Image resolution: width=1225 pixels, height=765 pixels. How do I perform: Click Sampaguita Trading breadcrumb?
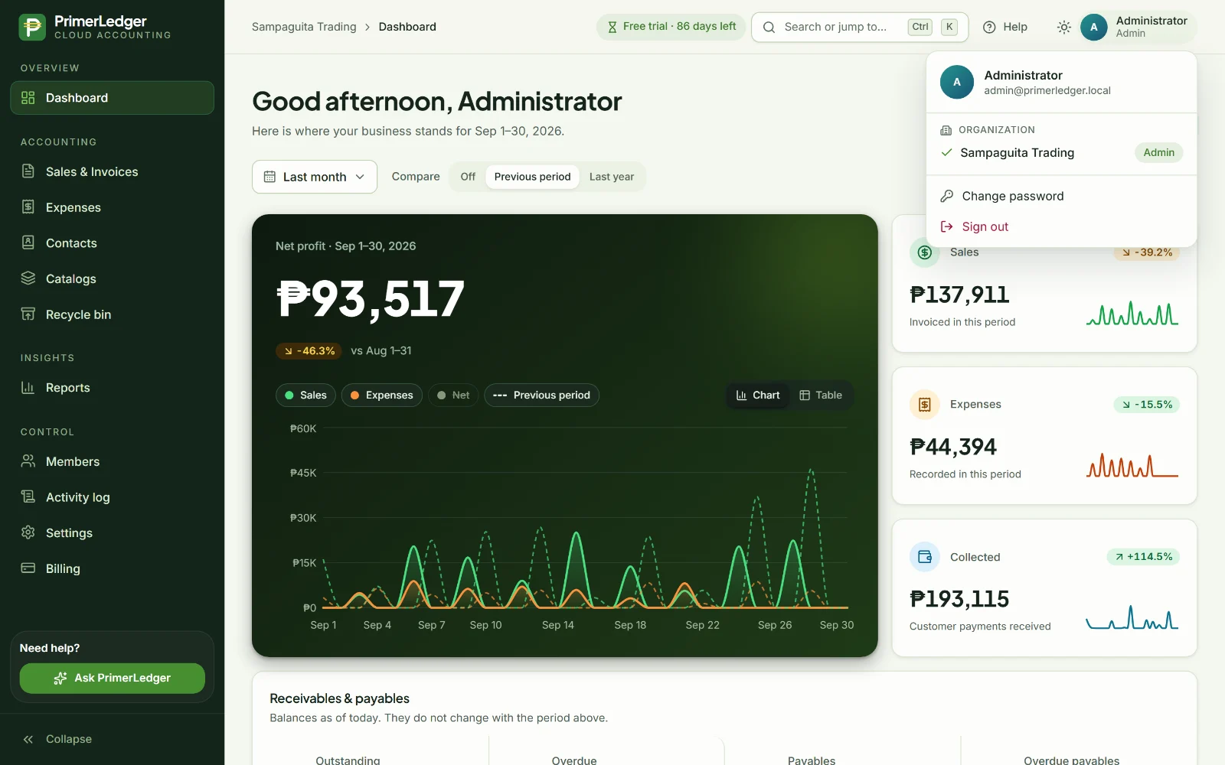pos(304,27)
